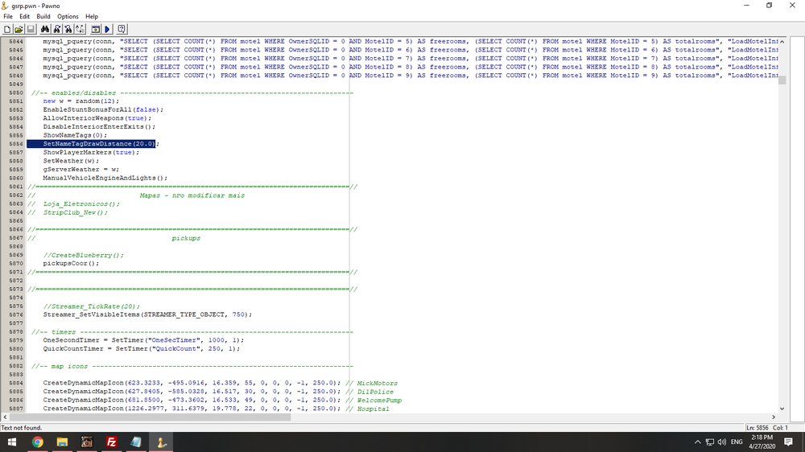Launch Google Chrome from the taskbar

click(x=38, y=442)
